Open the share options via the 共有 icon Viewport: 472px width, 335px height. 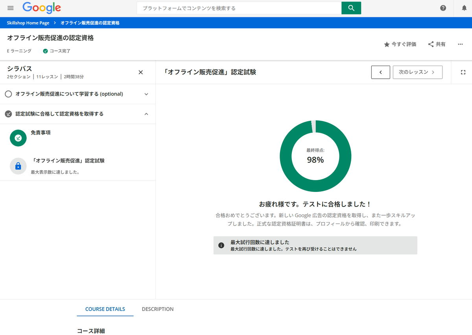(x=437, y=44)
